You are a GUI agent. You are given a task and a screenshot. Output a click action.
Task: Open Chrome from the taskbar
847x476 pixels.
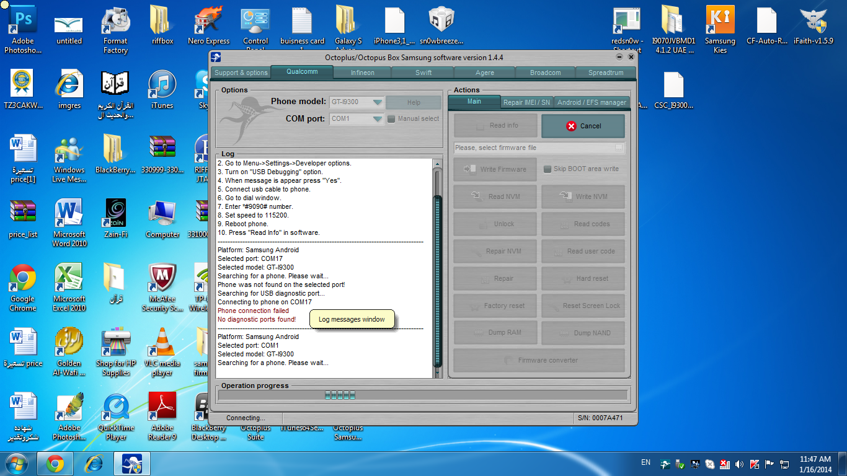[x=55, y=464]
